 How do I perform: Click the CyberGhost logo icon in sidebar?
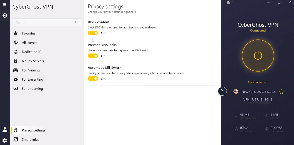(5, 15)
